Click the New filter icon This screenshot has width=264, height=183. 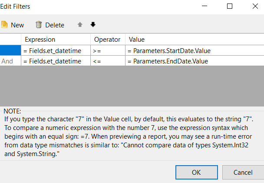5,25
